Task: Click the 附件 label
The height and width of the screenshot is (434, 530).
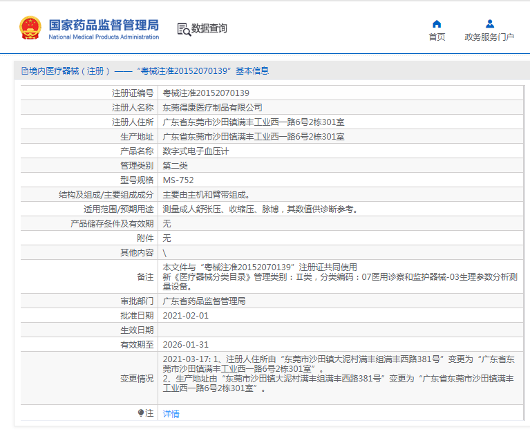Action: click(x=145, y=238)
